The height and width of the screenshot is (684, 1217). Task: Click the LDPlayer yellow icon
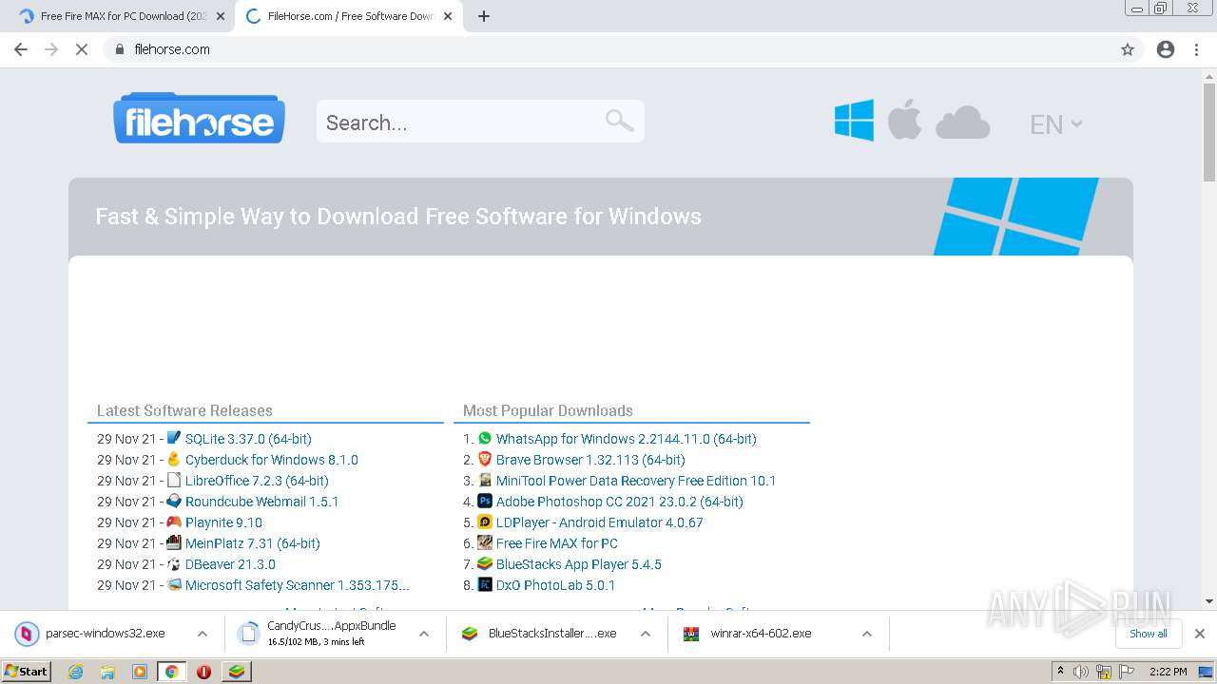point(485,522)
